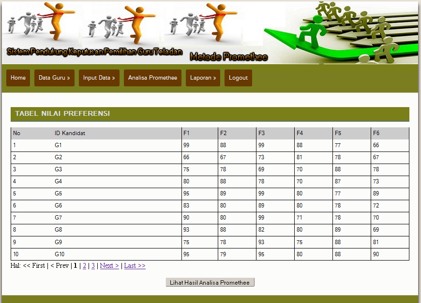This screenshot has width=421, height=303.
Task: Click F1 value 66 in G2 row
Action: point(200,157)
